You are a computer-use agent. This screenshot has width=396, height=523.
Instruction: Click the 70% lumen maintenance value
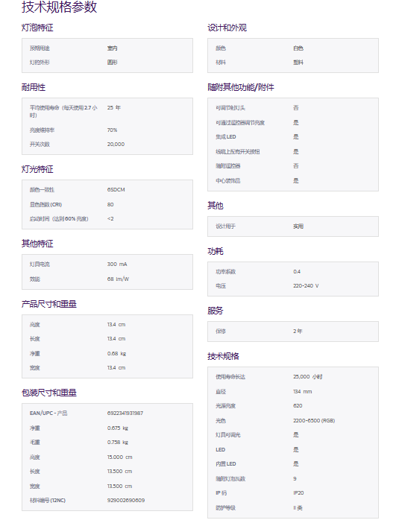112,130
